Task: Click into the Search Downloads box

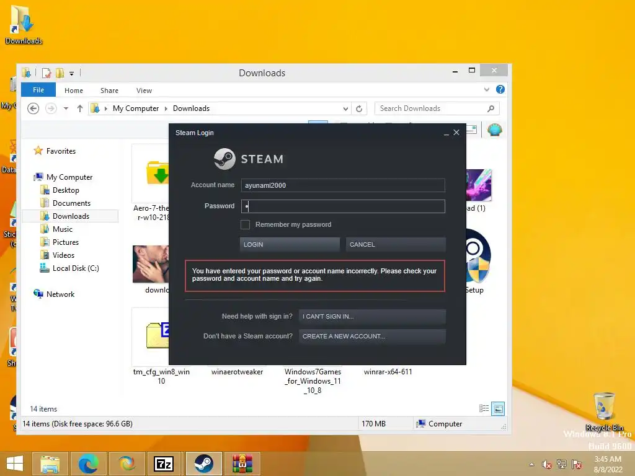Action: click(x=437, y=108)
